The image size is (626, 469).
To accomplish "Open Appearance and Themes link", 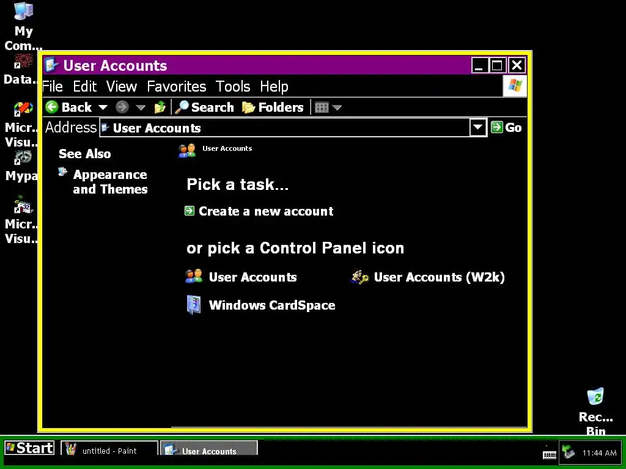I will click(x=110, y=182).
